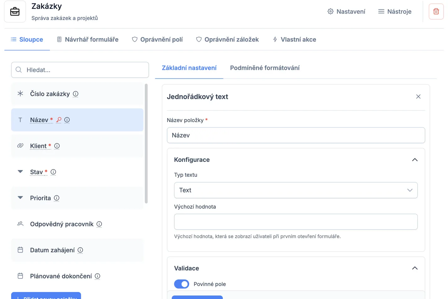This screenshot has height=299, width=448.
Task: Select the T text icon beside Název
Action: [x=20, y=120]
